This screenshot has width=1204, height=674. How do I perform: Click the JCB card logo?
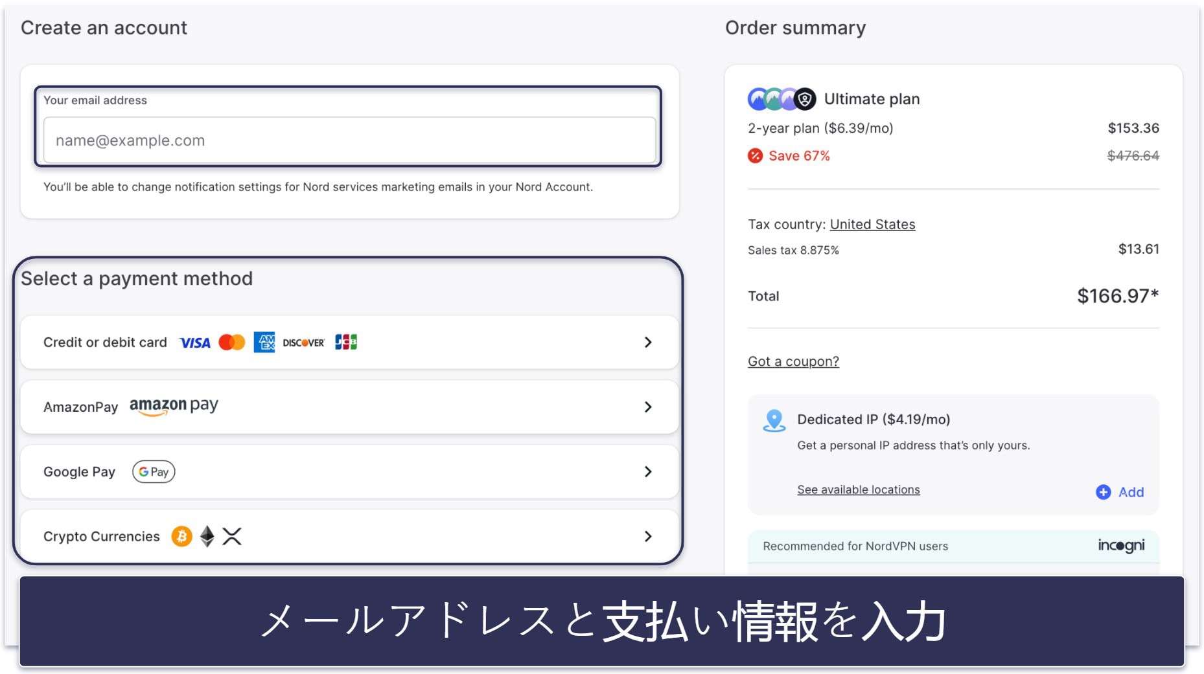(x=346, y=342)
